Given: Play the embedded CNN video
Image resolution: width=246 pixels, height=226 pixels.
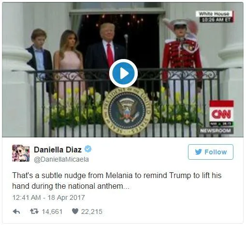Looking at the screenshot, I should click(x=123, y=74).
